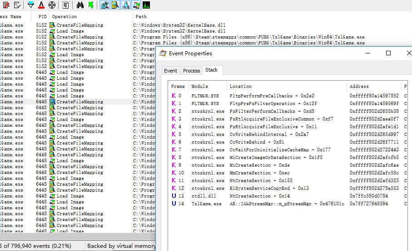Open the Process Tree toolbar icon
The height and width of the screenshot is (251, 412).
pyautogui.click(x=66, y=5)
